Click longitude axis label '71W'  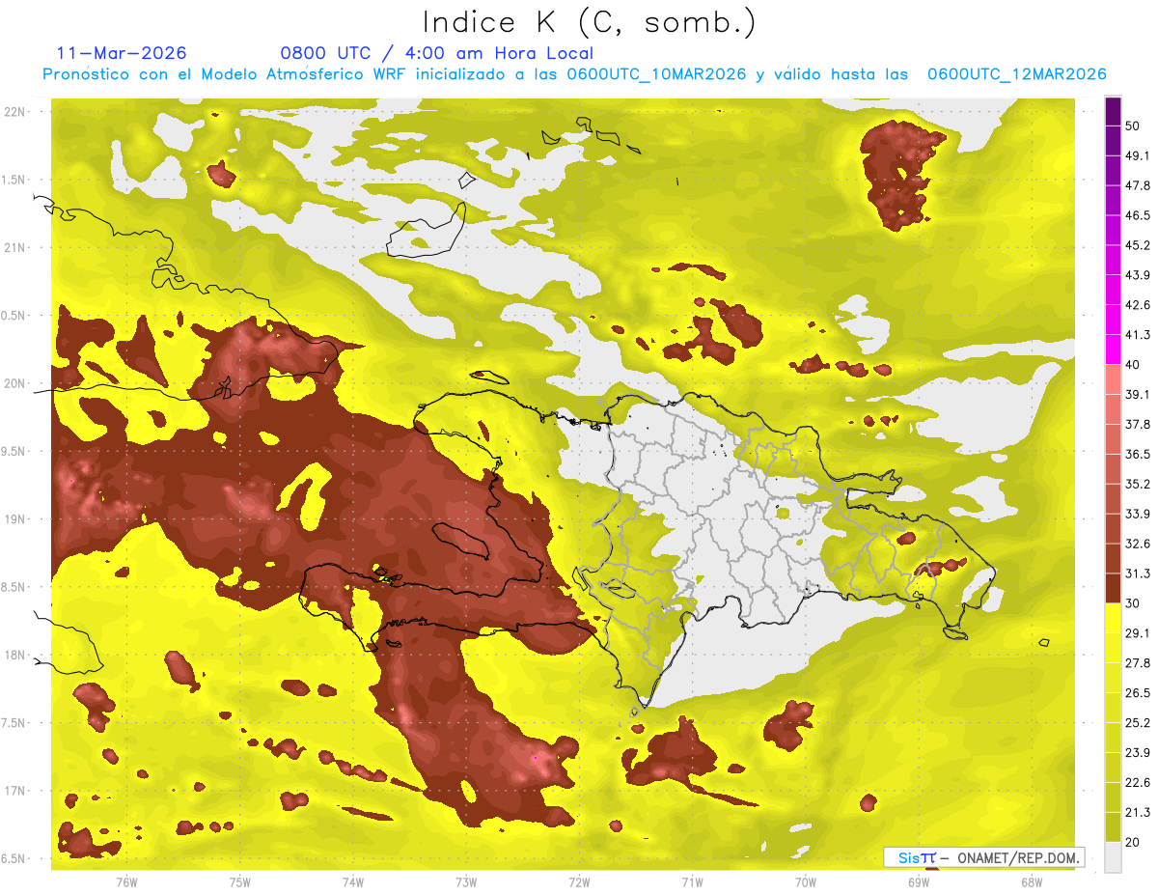[x=692, y=881]
